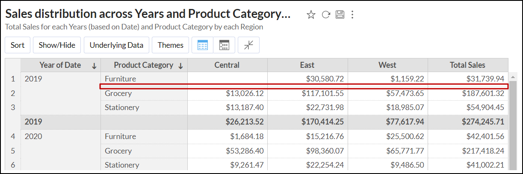Click the collapse arrows icon
The height and width of the screenshot is (174, 523).
pyautogui.click(x=249, y=45)
